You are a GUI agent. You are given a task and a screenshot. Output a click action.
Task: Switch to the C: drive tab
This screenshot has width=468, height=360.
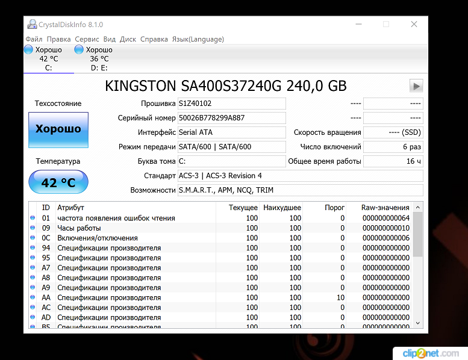click(x=49, y=58)
